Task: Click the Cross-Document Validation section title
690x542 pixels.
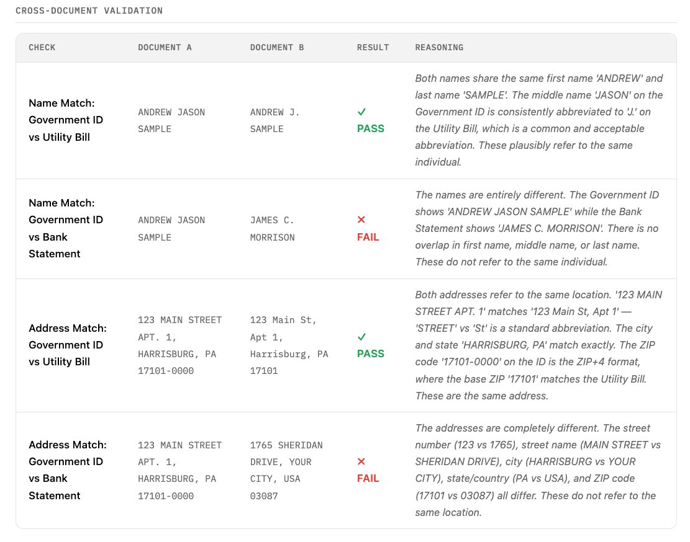Action: pyautogui.click(x=89, y=11)
